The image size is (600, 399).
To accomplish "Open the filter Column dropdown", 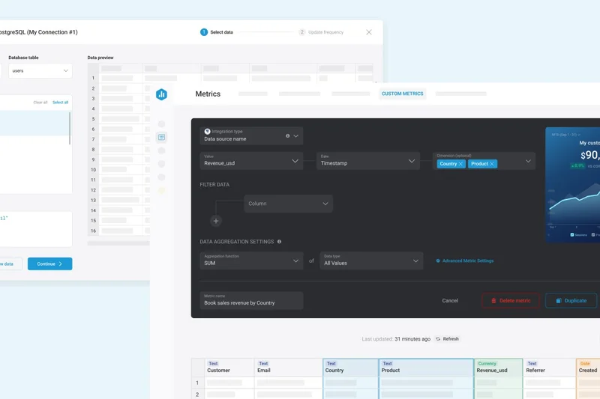I will (x=289, y=204).
